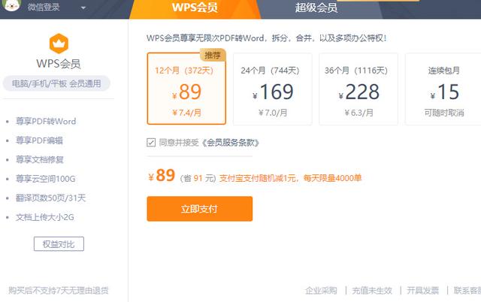The width and height of the screenshot is (481, 302).
Task: Click the 尊享PDF转Word benefit item
Action: (x=46, y=122)
